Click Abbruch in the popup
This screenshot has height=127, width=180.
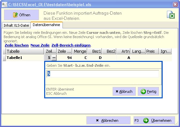coord(124,92)
